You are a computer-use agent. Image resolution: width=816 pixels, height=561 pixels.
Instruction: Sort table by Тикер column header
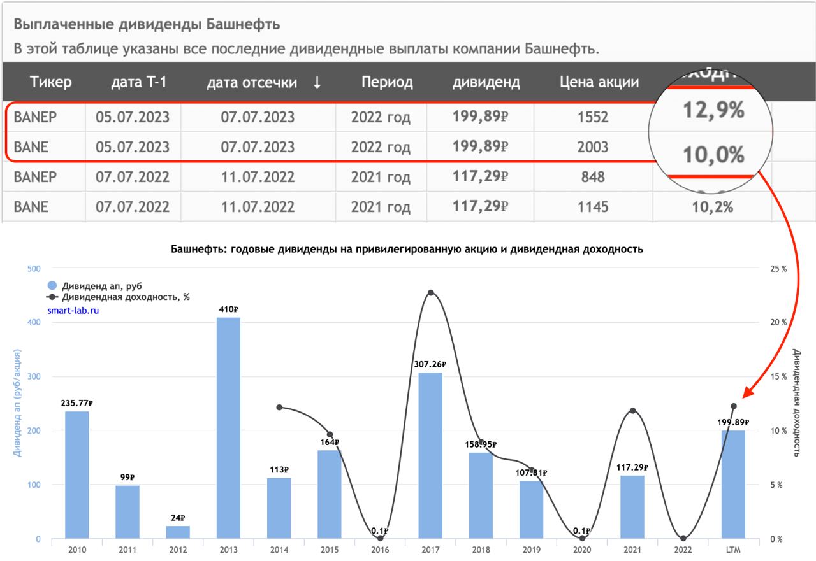(x=51, y=82)
